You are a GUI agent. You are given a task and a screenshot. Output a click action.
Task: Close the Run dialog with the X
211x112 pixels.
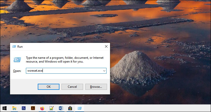tap(106, 47)
